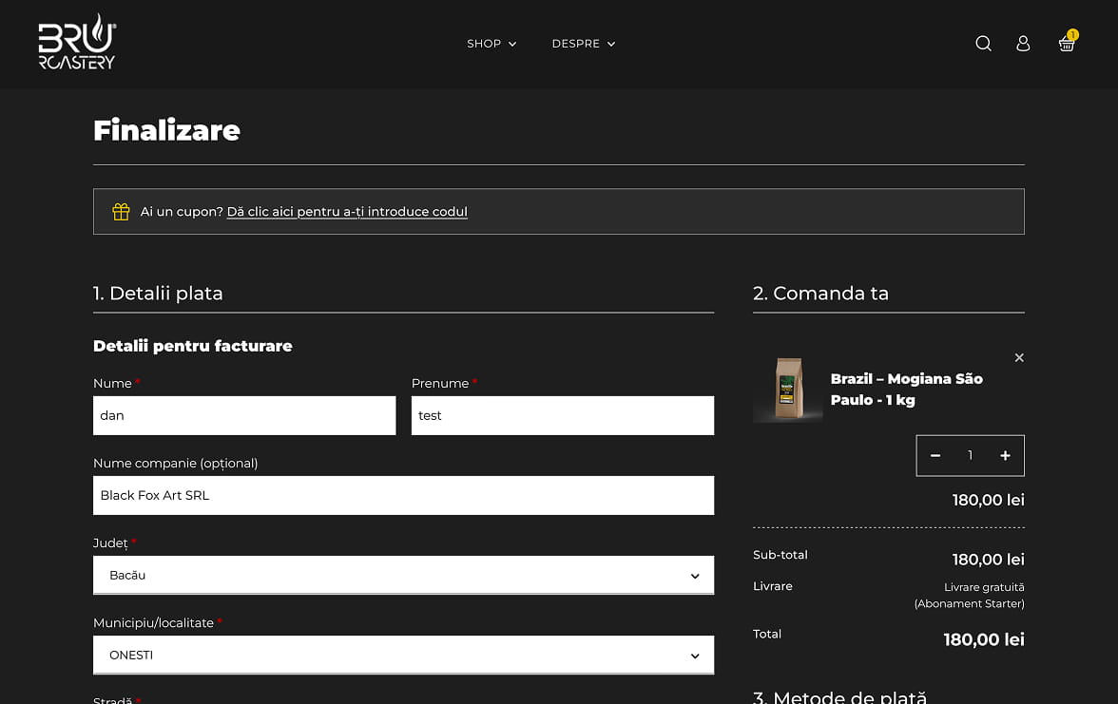The height and width of the screenshot is (704, 1118).
Task: Expand the SHOP menu
Action: tap(492, 44)
